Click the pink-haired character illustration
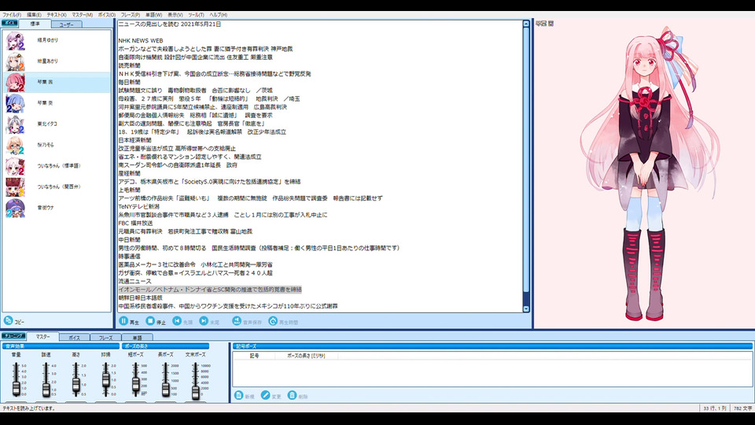This screenshot has height=425, width=755. (650, 173)
